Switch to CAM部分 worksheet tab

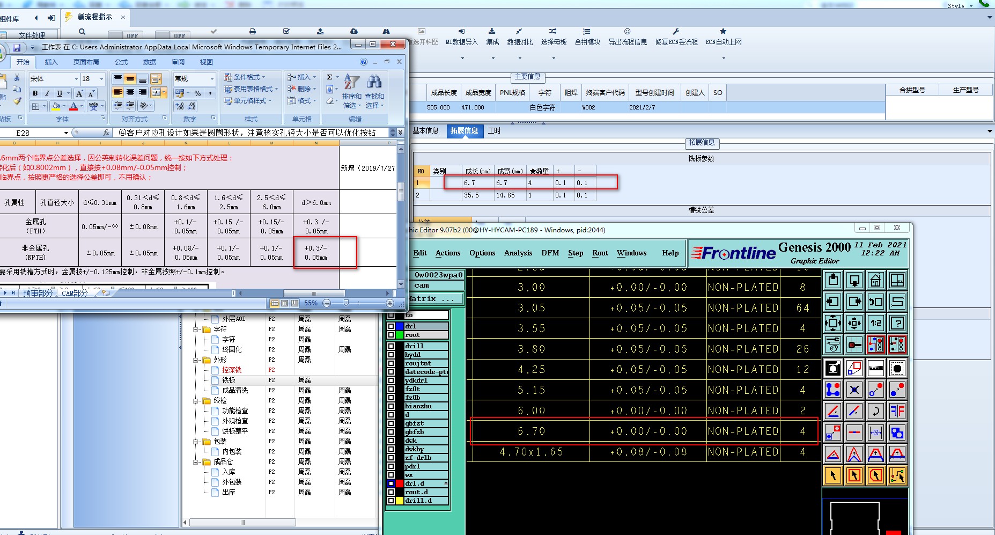(x=74, y=294)
